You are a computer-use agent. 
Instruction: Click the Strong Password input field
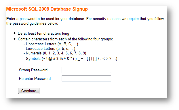(86, 70)
